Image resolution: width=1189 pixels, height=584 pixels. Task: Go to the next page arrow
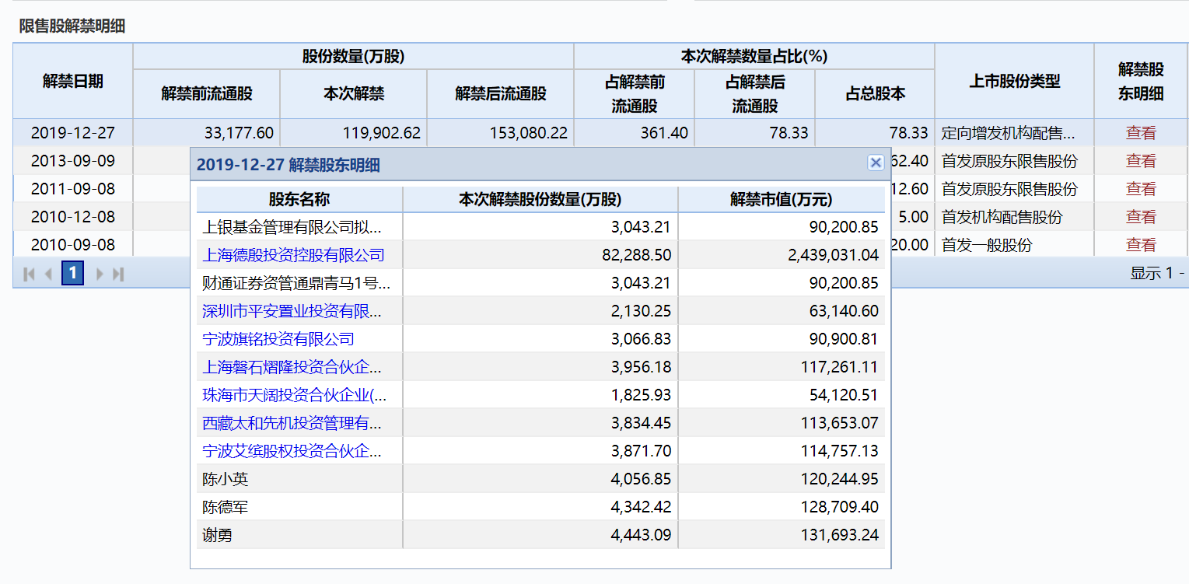[x=100, y=274]
